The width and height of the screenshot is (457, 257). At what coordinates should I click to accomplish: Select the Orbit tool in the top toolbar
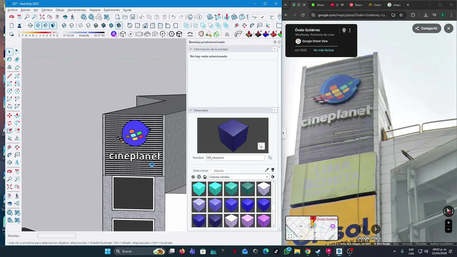[12, 17]
